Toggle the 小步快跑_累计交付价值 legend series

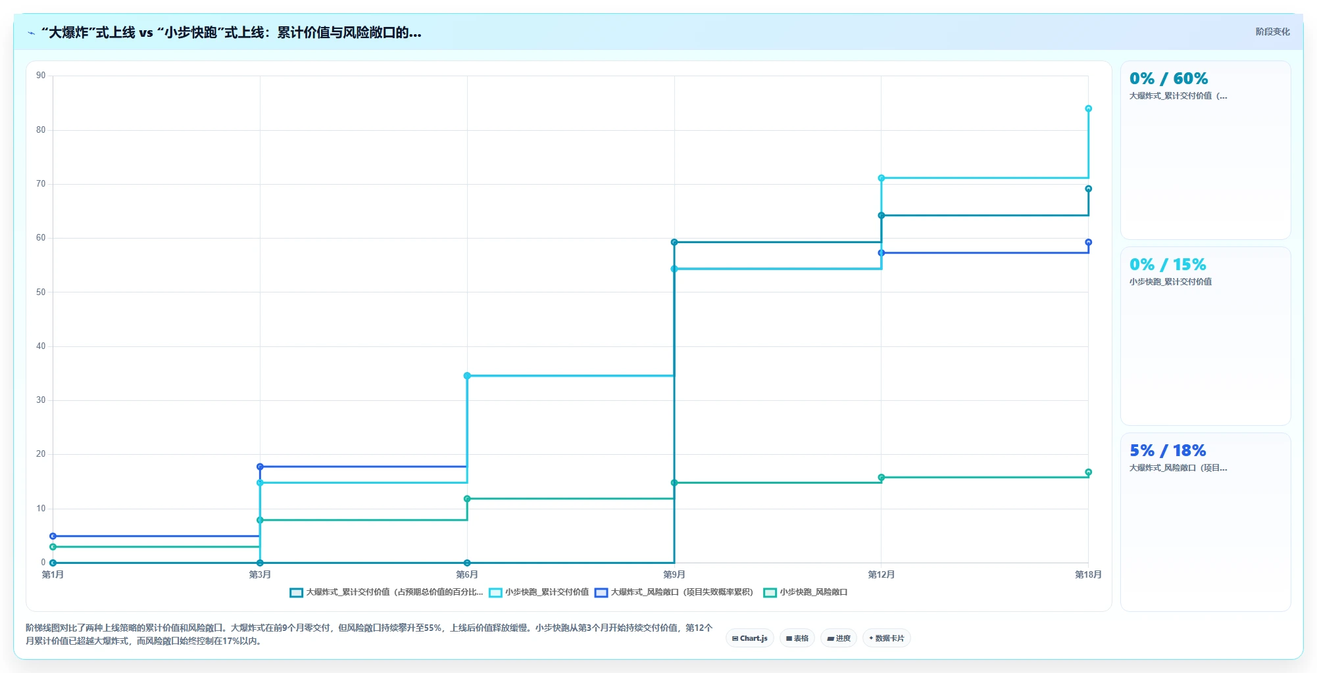(539, 592)
